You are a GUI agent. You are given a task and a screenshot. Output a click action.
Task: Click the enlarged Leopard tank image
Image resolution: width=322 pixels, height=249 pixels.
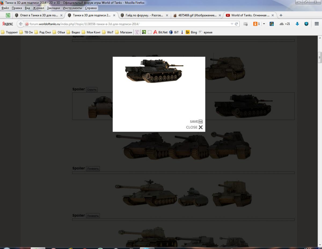pos(154,70)
